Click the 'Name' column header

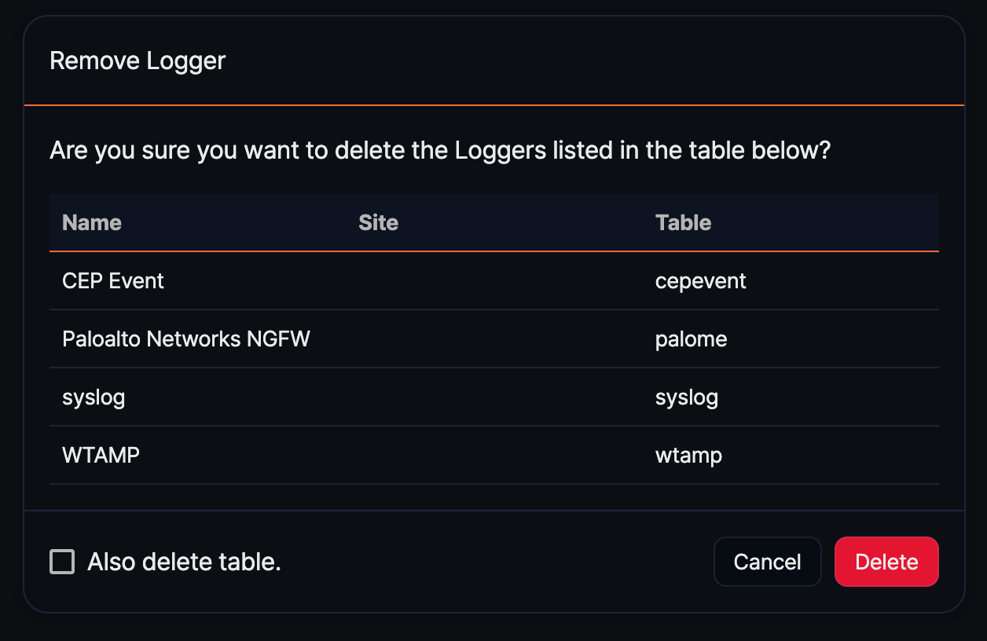click(91, 223)
